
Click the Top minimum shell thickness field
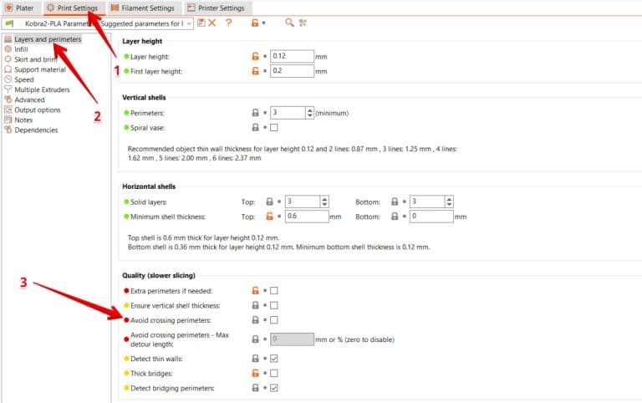pos(298,217)
